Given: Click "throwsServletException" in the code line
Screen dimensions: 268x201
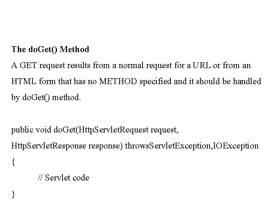Looking at the screenshot, I should (x=168, y=146).
